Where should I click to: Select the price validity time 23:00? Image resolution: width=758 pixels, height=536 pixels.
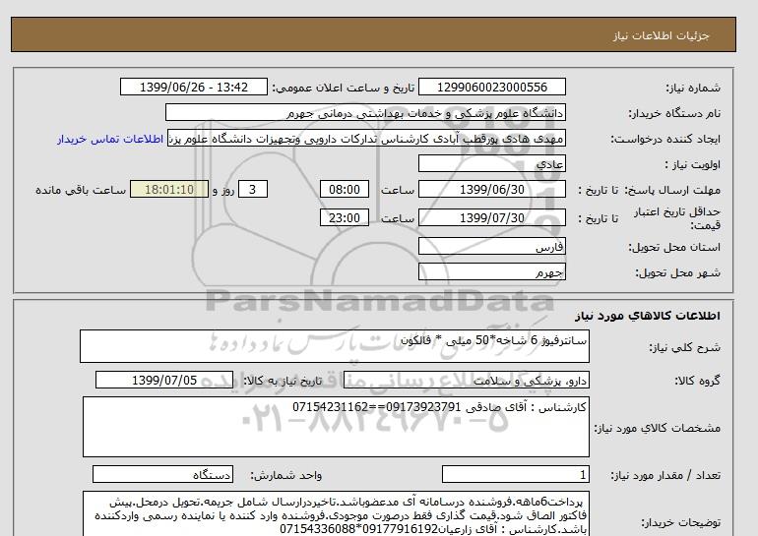345,217
